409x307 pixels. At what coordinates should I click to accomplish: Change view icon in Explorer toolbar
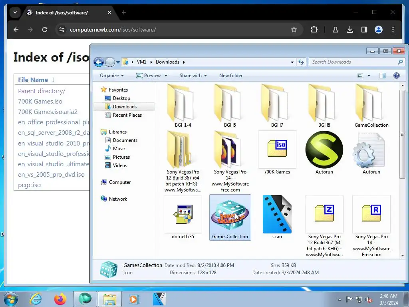point(360,76)
